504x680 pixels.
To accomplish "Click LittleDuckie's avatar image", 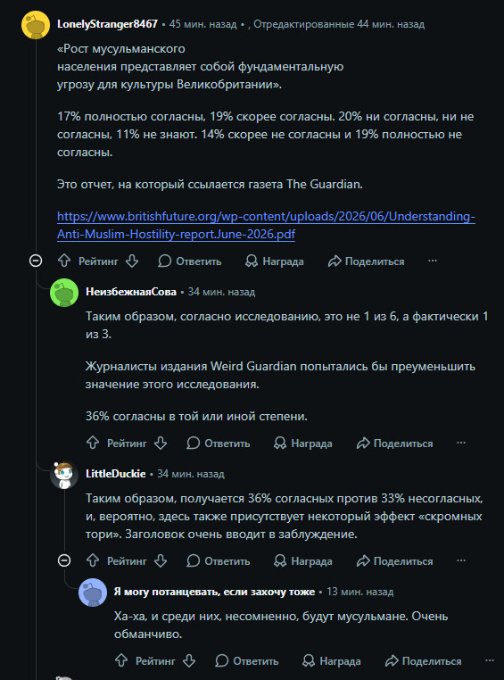I will [64, 475].
